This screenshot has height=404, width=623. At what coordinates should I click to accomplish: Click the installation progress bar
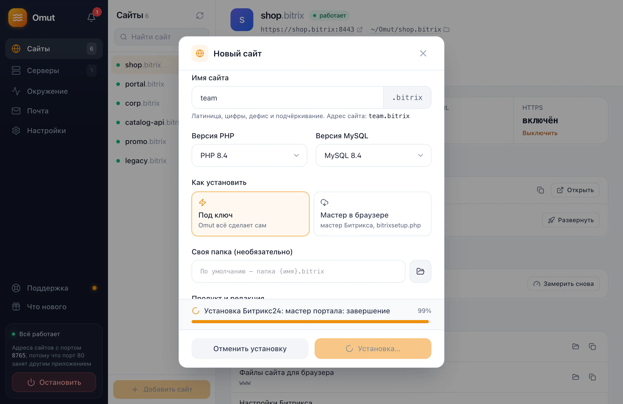pyautogui.click(x=311, y=321)
